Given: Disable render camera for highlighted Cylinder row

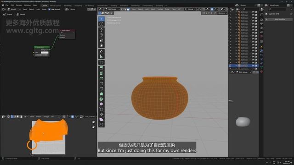Looking at the screenshot, I should pos(256,66).
